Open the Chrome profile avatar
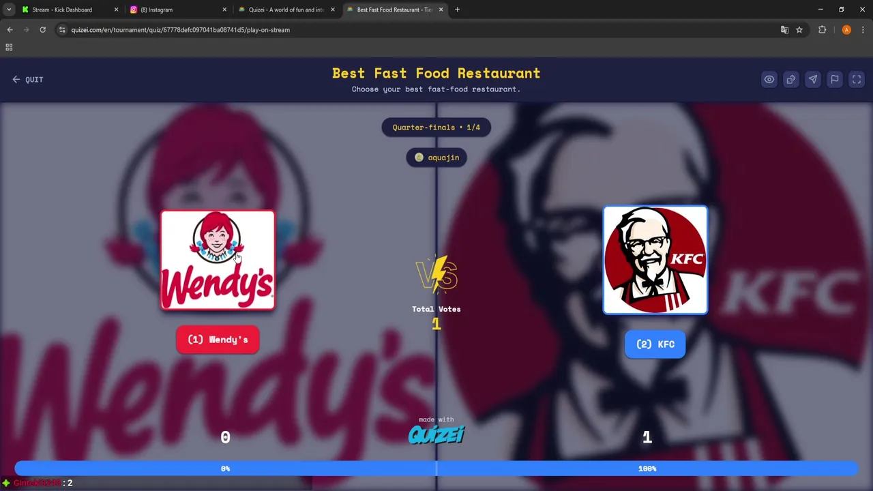The image size is (873, 491). (846, 30)
